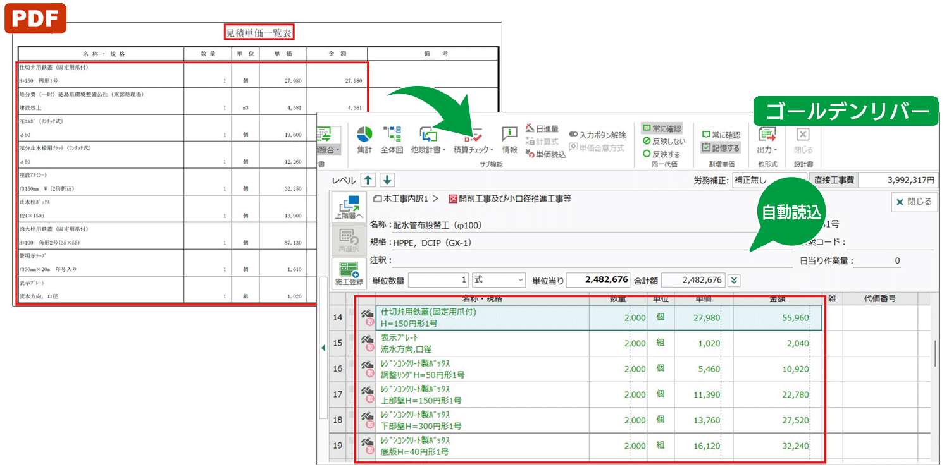
Task: Move level down with the down arrow
Action: click(387, 180)
